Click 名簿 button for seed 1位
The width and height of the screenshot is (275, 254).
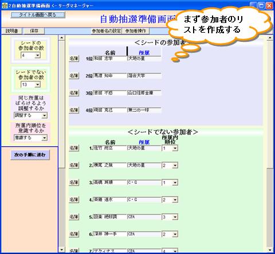(74, 58)
